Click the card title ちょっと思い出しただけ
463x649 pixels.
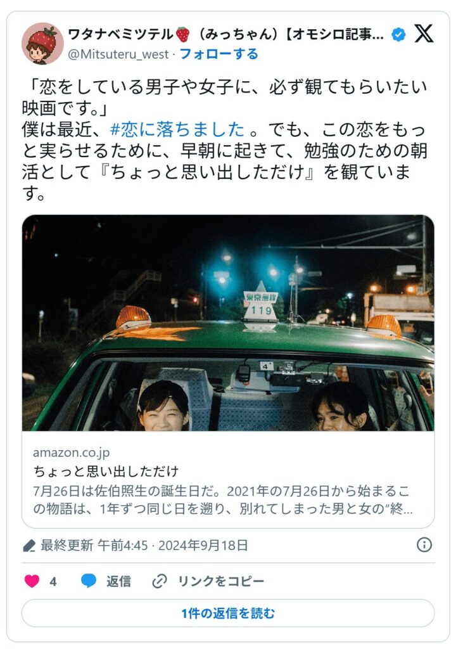click(106, 471)
